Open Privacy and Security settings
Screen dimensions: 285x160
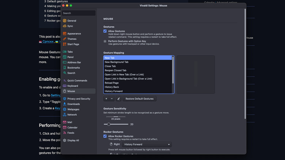(79, 99)
